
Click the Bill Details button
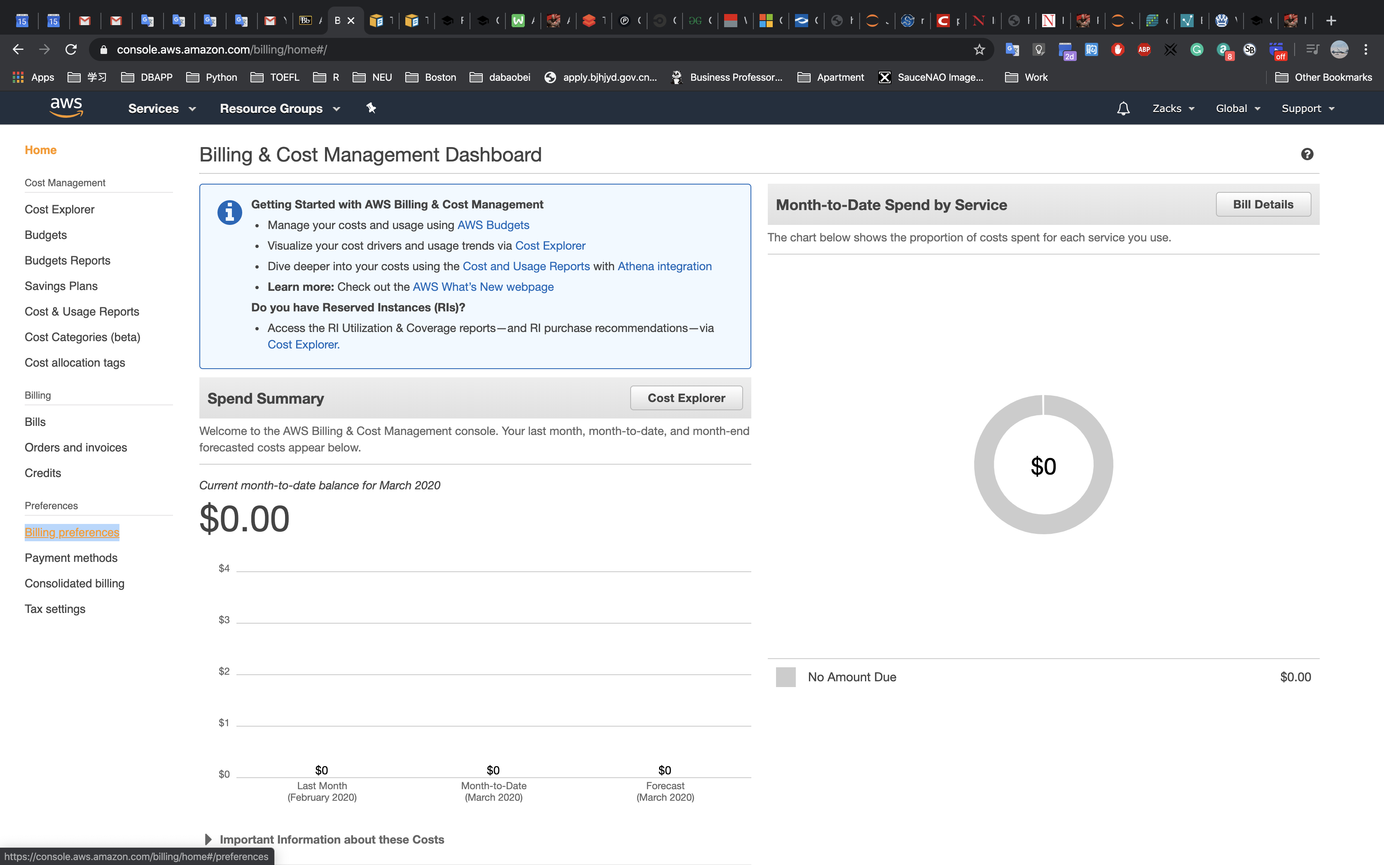[1263, 204]
